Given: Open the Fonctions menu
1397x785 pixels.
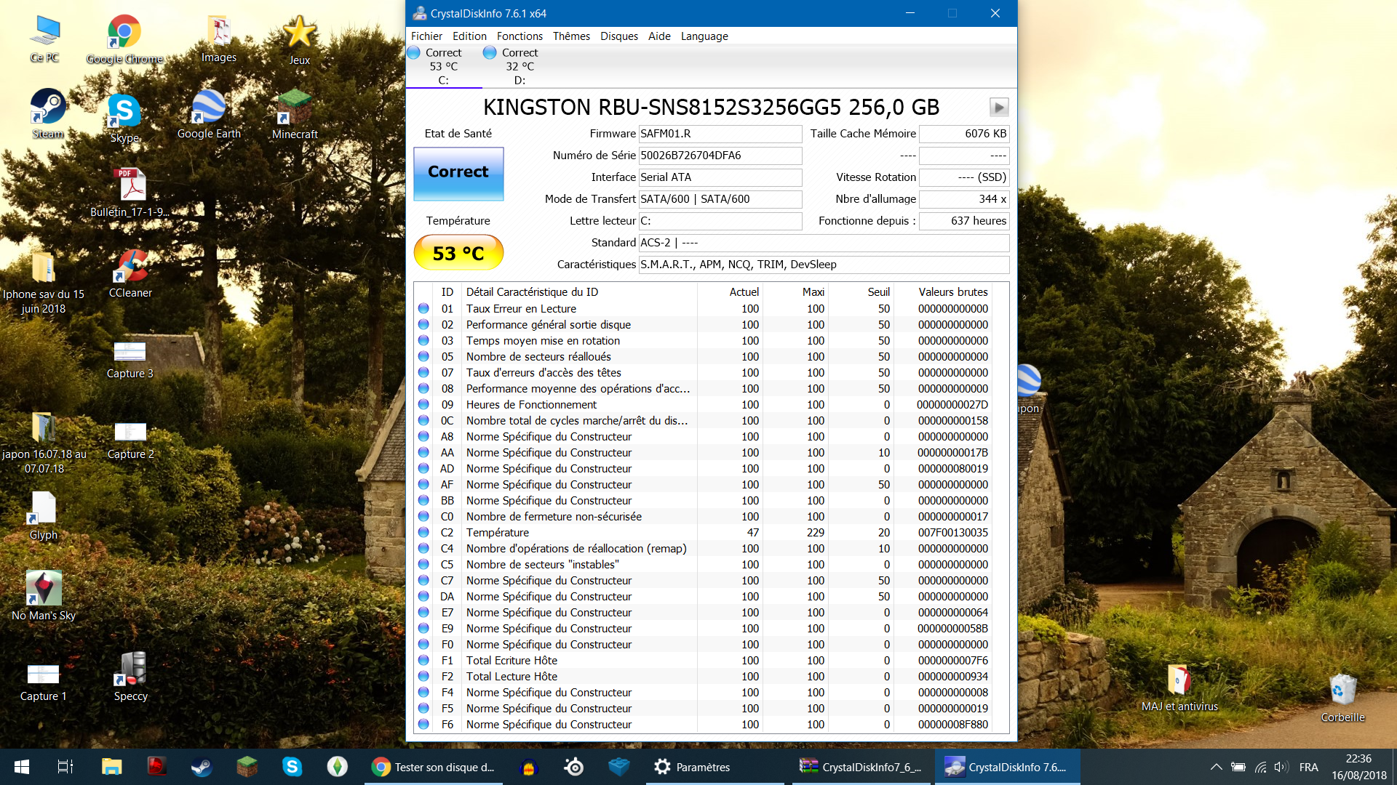Looking at the screenshot, I should (x=520, y=36).
